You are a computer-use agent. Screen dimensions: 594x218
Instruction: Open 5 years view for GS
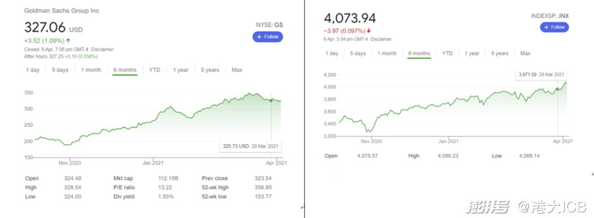point(210,70)
